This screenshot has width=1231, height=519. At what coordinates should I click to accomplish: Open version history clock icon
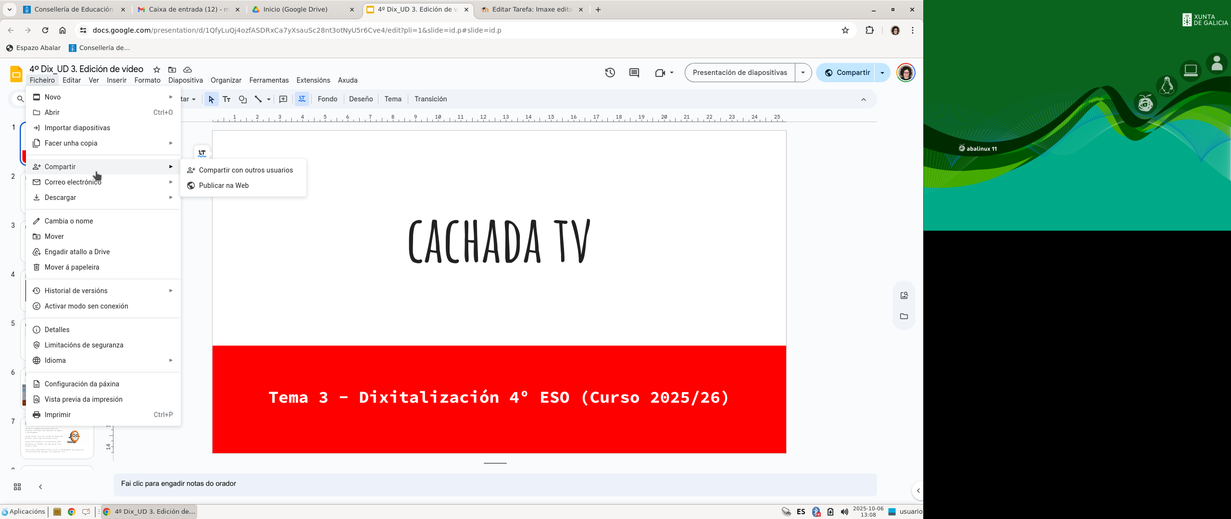click(x=610, y=73)
